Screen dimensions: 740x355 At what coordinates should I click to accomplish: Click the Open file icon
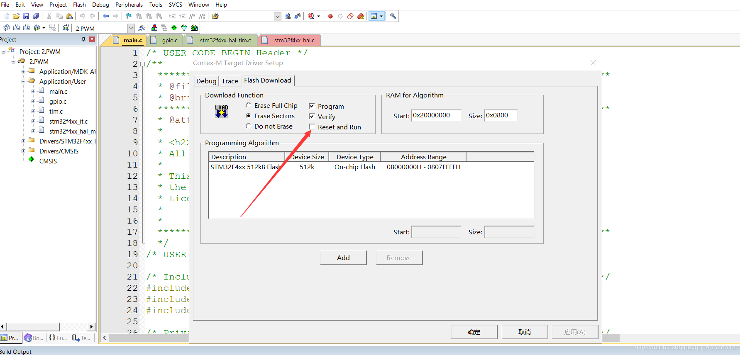click(16, 16)
